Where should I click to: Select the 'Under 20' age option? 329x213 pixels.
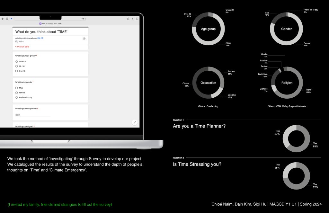click(x=17, y=61)
